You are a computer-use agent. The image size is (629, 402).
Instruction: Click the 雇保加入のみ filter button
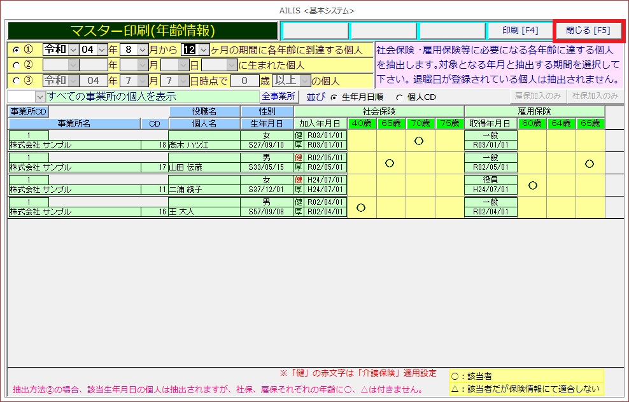[x=538, y=97]
